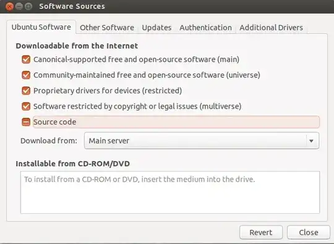Uncheck Canonical-supported main software checkbox

click(26, 59)
